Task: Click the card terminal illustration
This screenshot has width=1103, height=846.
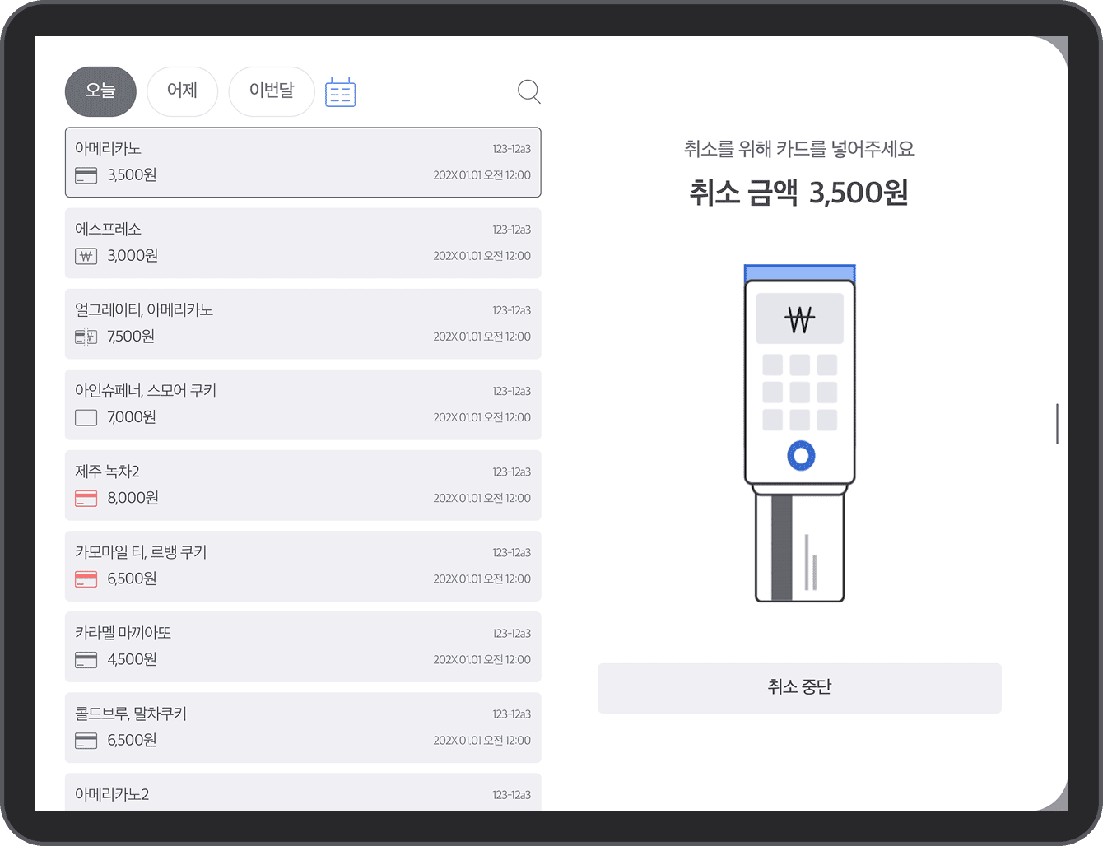Action: click(799, 432)
